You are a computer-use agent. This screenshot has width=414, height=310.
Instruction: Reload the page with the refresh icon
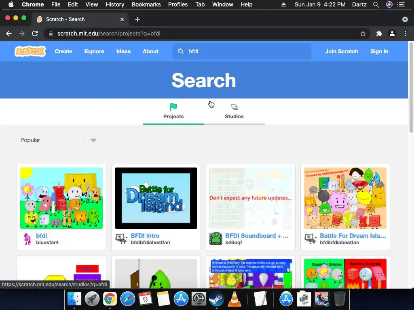35,34
